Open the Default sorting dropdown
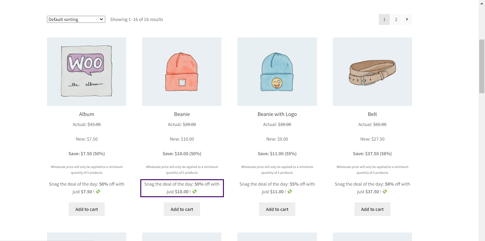The image size is (485, 241). (76, 19)
